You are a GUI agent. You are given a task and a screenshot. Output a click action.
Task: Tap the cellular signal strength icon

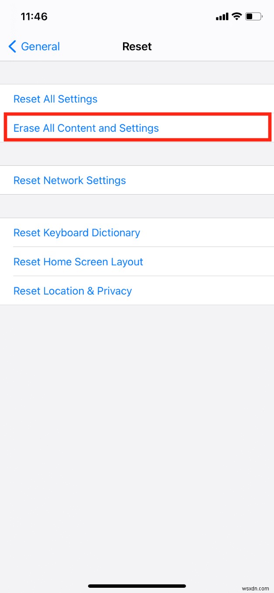pos(221,17)
